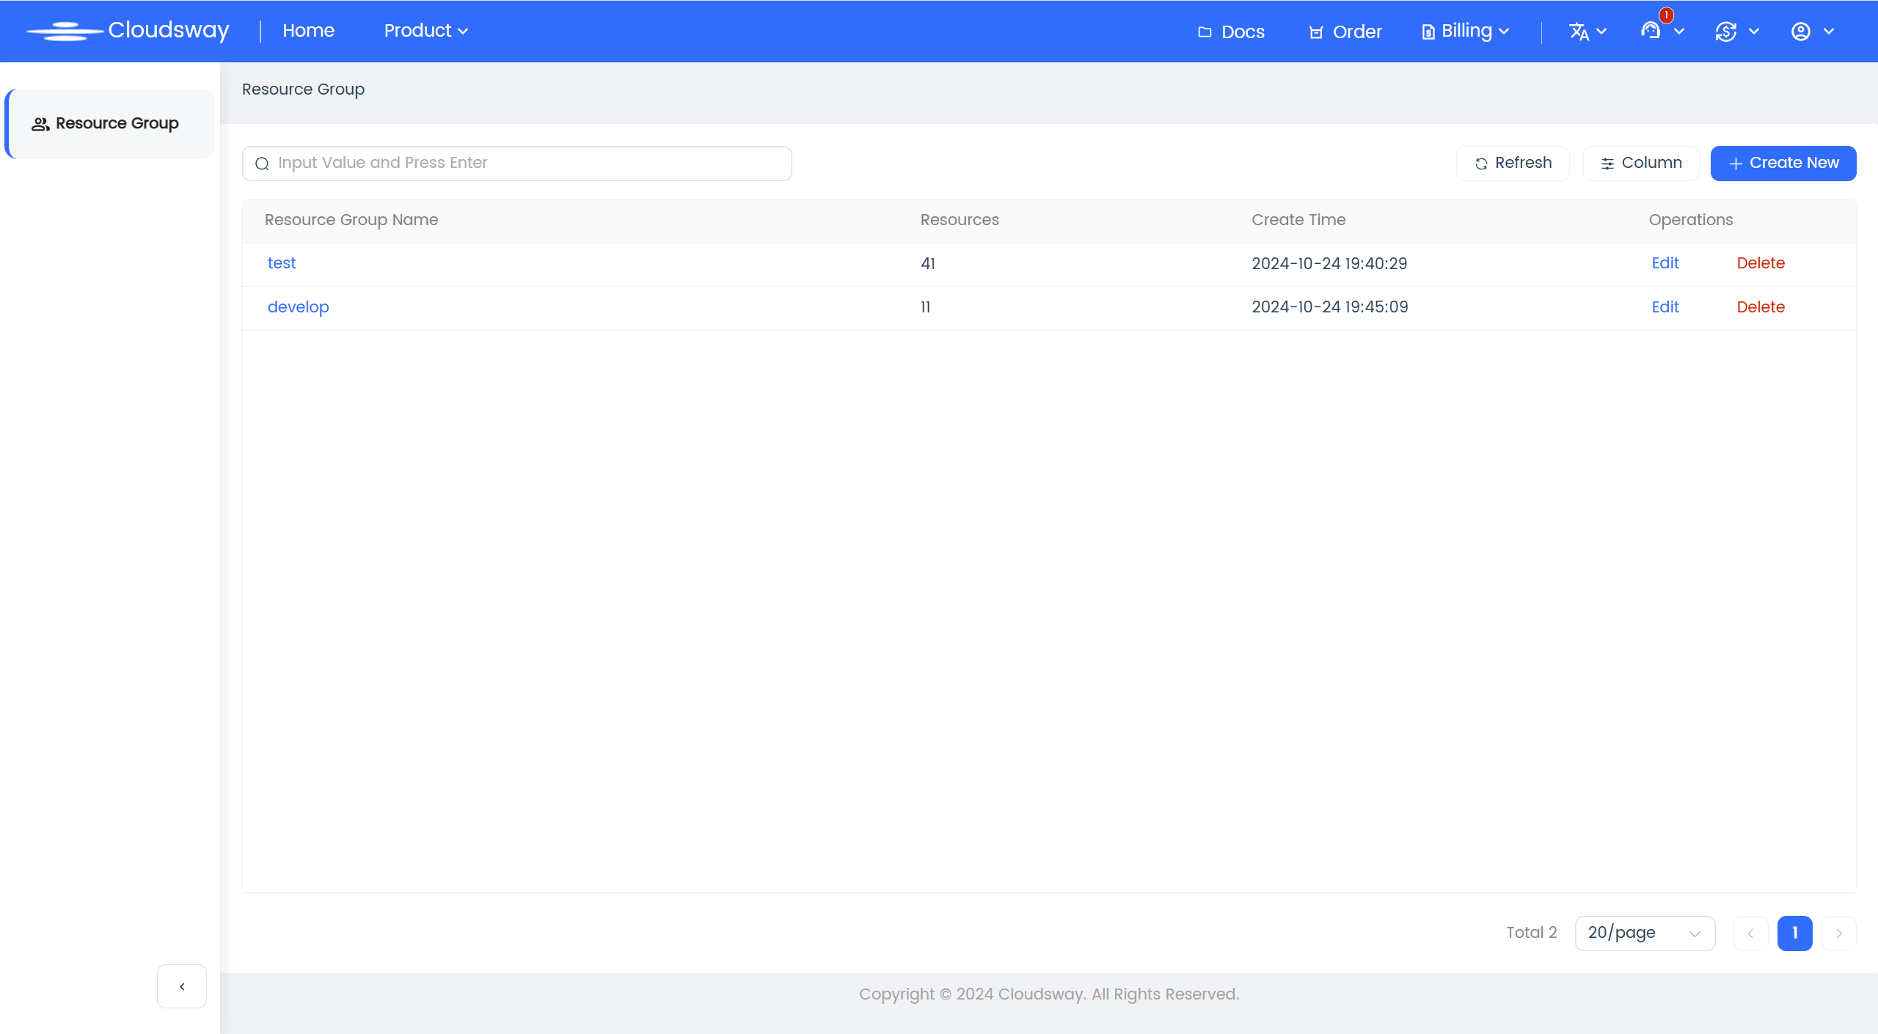1878x1034 pixels.
Task: Open the 20/page size selector
Action: click(x=1644, y=933)
